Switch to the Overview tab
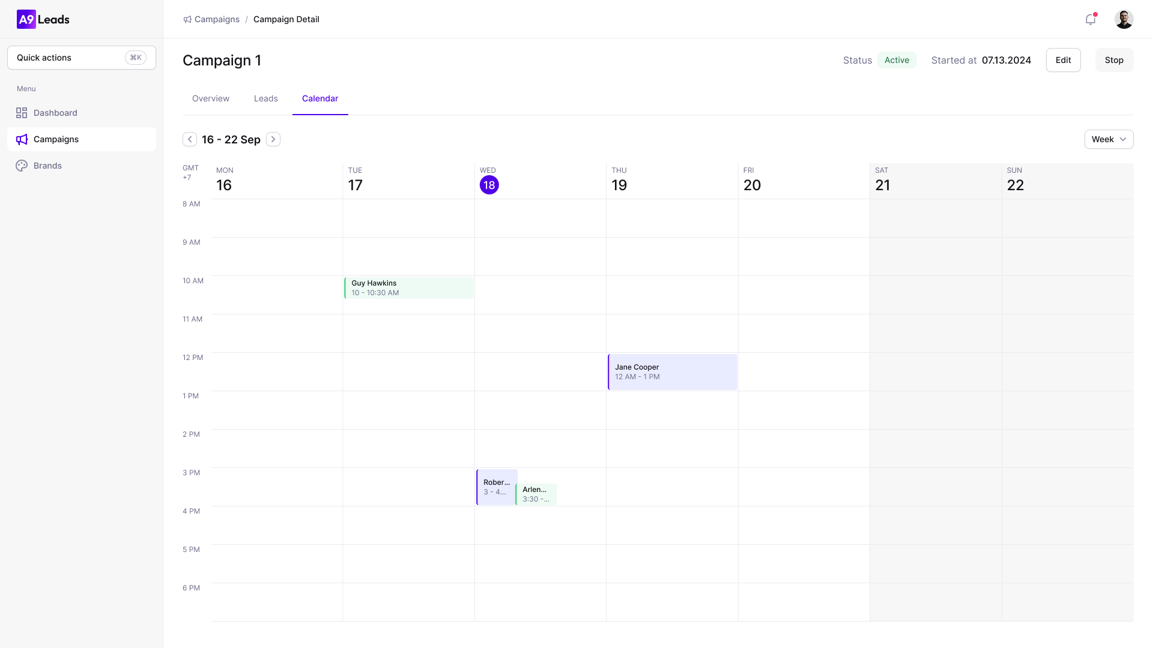Viewport: 1153px width, 648px height. (x=210, y=98)
